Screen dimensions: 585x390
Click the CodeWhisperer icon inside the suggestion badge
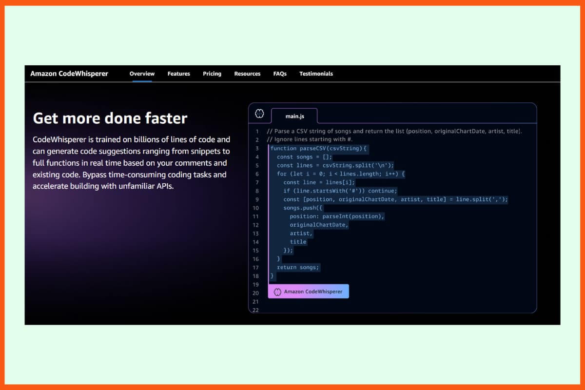click(x=277, y=291)
